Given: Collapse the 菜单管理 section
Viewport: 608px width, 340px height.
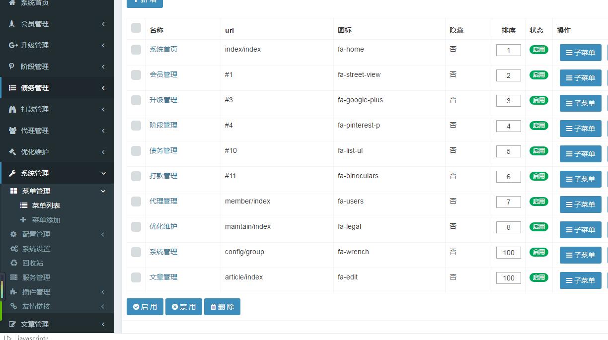Looking at the screenshot, I should (x=35, y=191).
